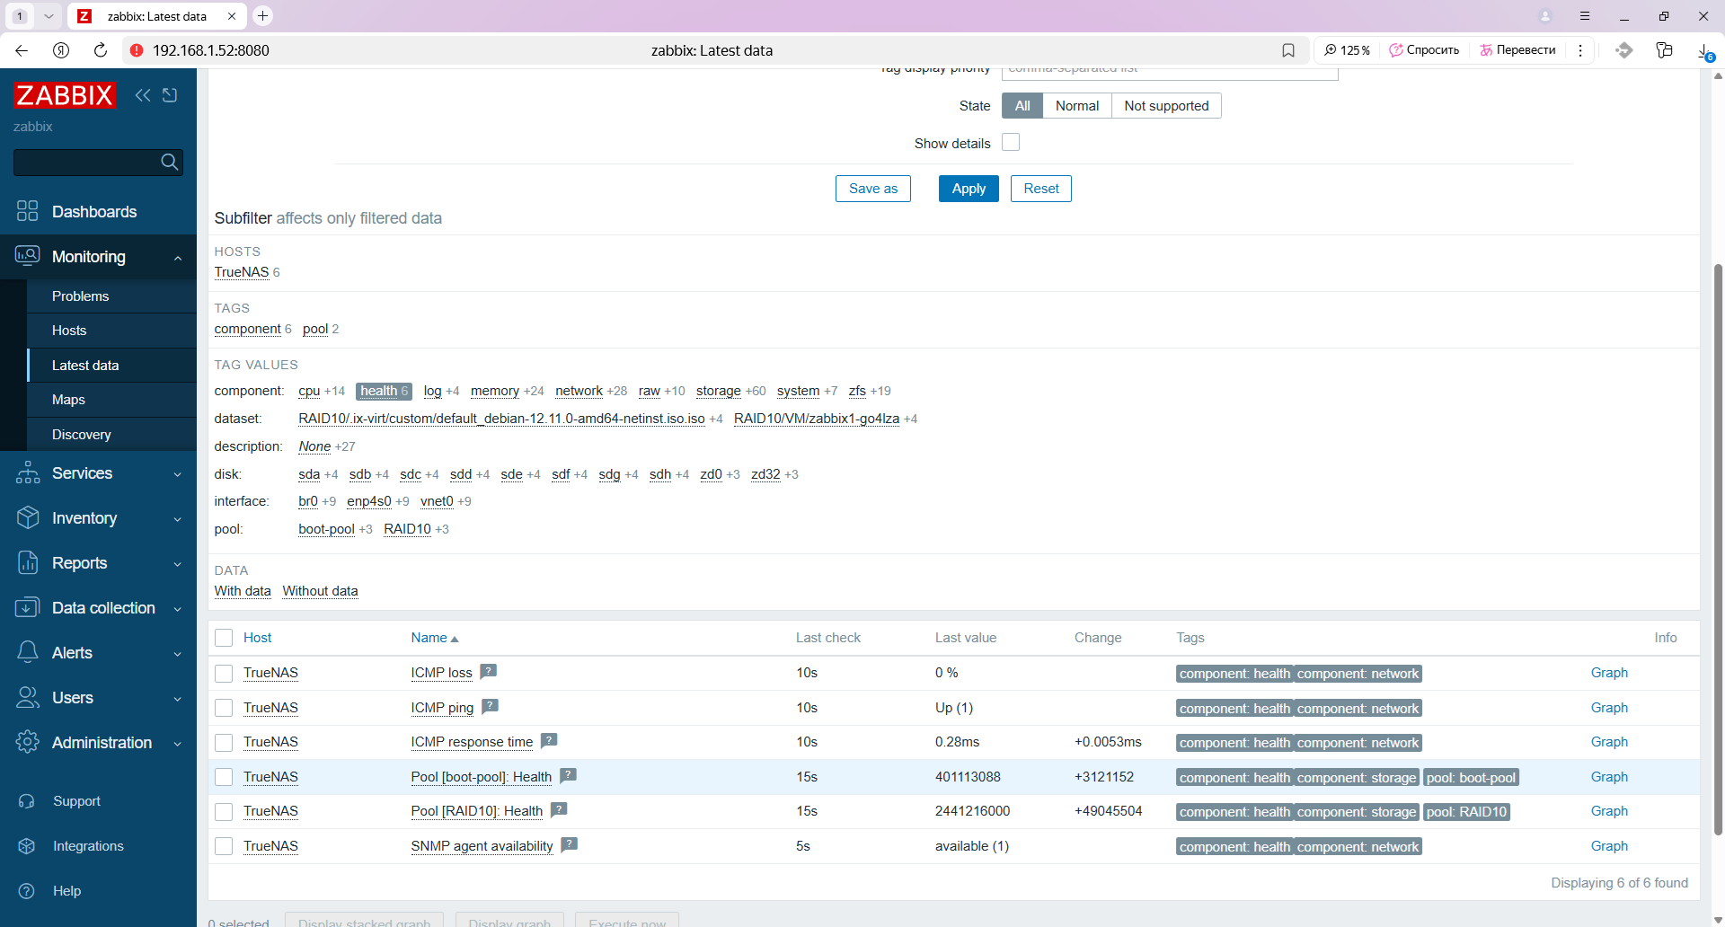1725x927 pixels.
Task: Click the Dashboards icon in sidebar
Action: [x=27, y=211]
